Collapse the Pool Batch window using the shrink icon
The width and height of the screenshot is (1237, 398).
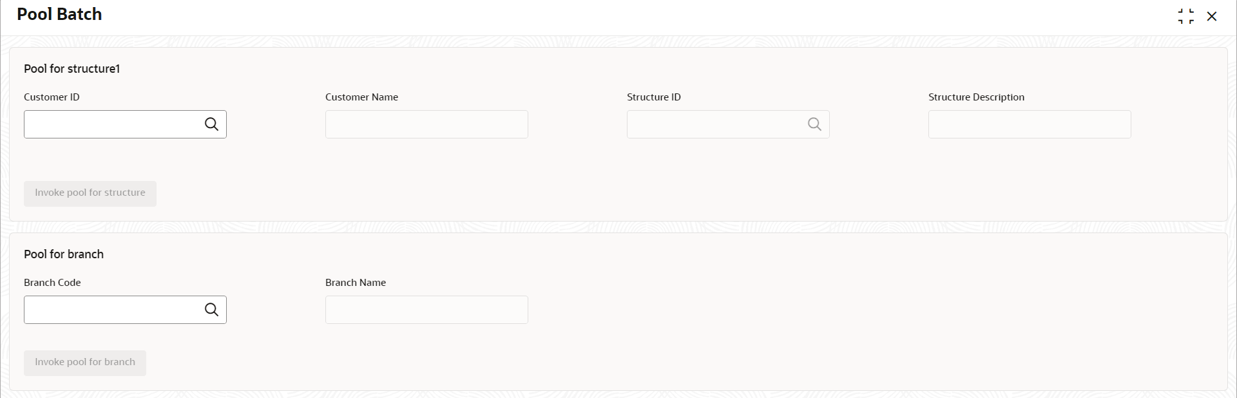coord(1185,16)
